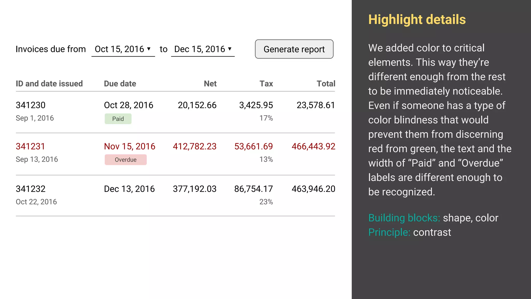The image size is (531, 299).
Task: Click the tax amount 3,425.95
Action: coord(256,105)
